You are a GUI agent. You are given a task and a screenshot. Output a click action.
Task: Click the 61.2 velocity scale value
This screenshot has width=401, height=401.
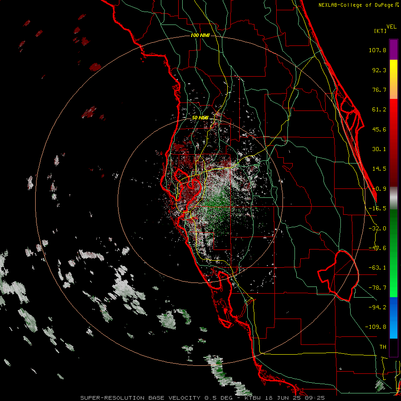click(379, 110)
